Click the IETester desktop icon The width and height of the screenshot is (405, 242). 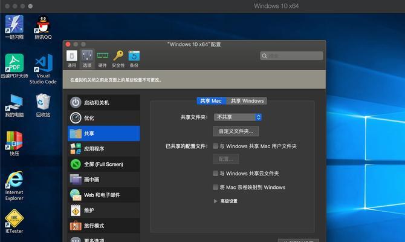click(15, 221)
